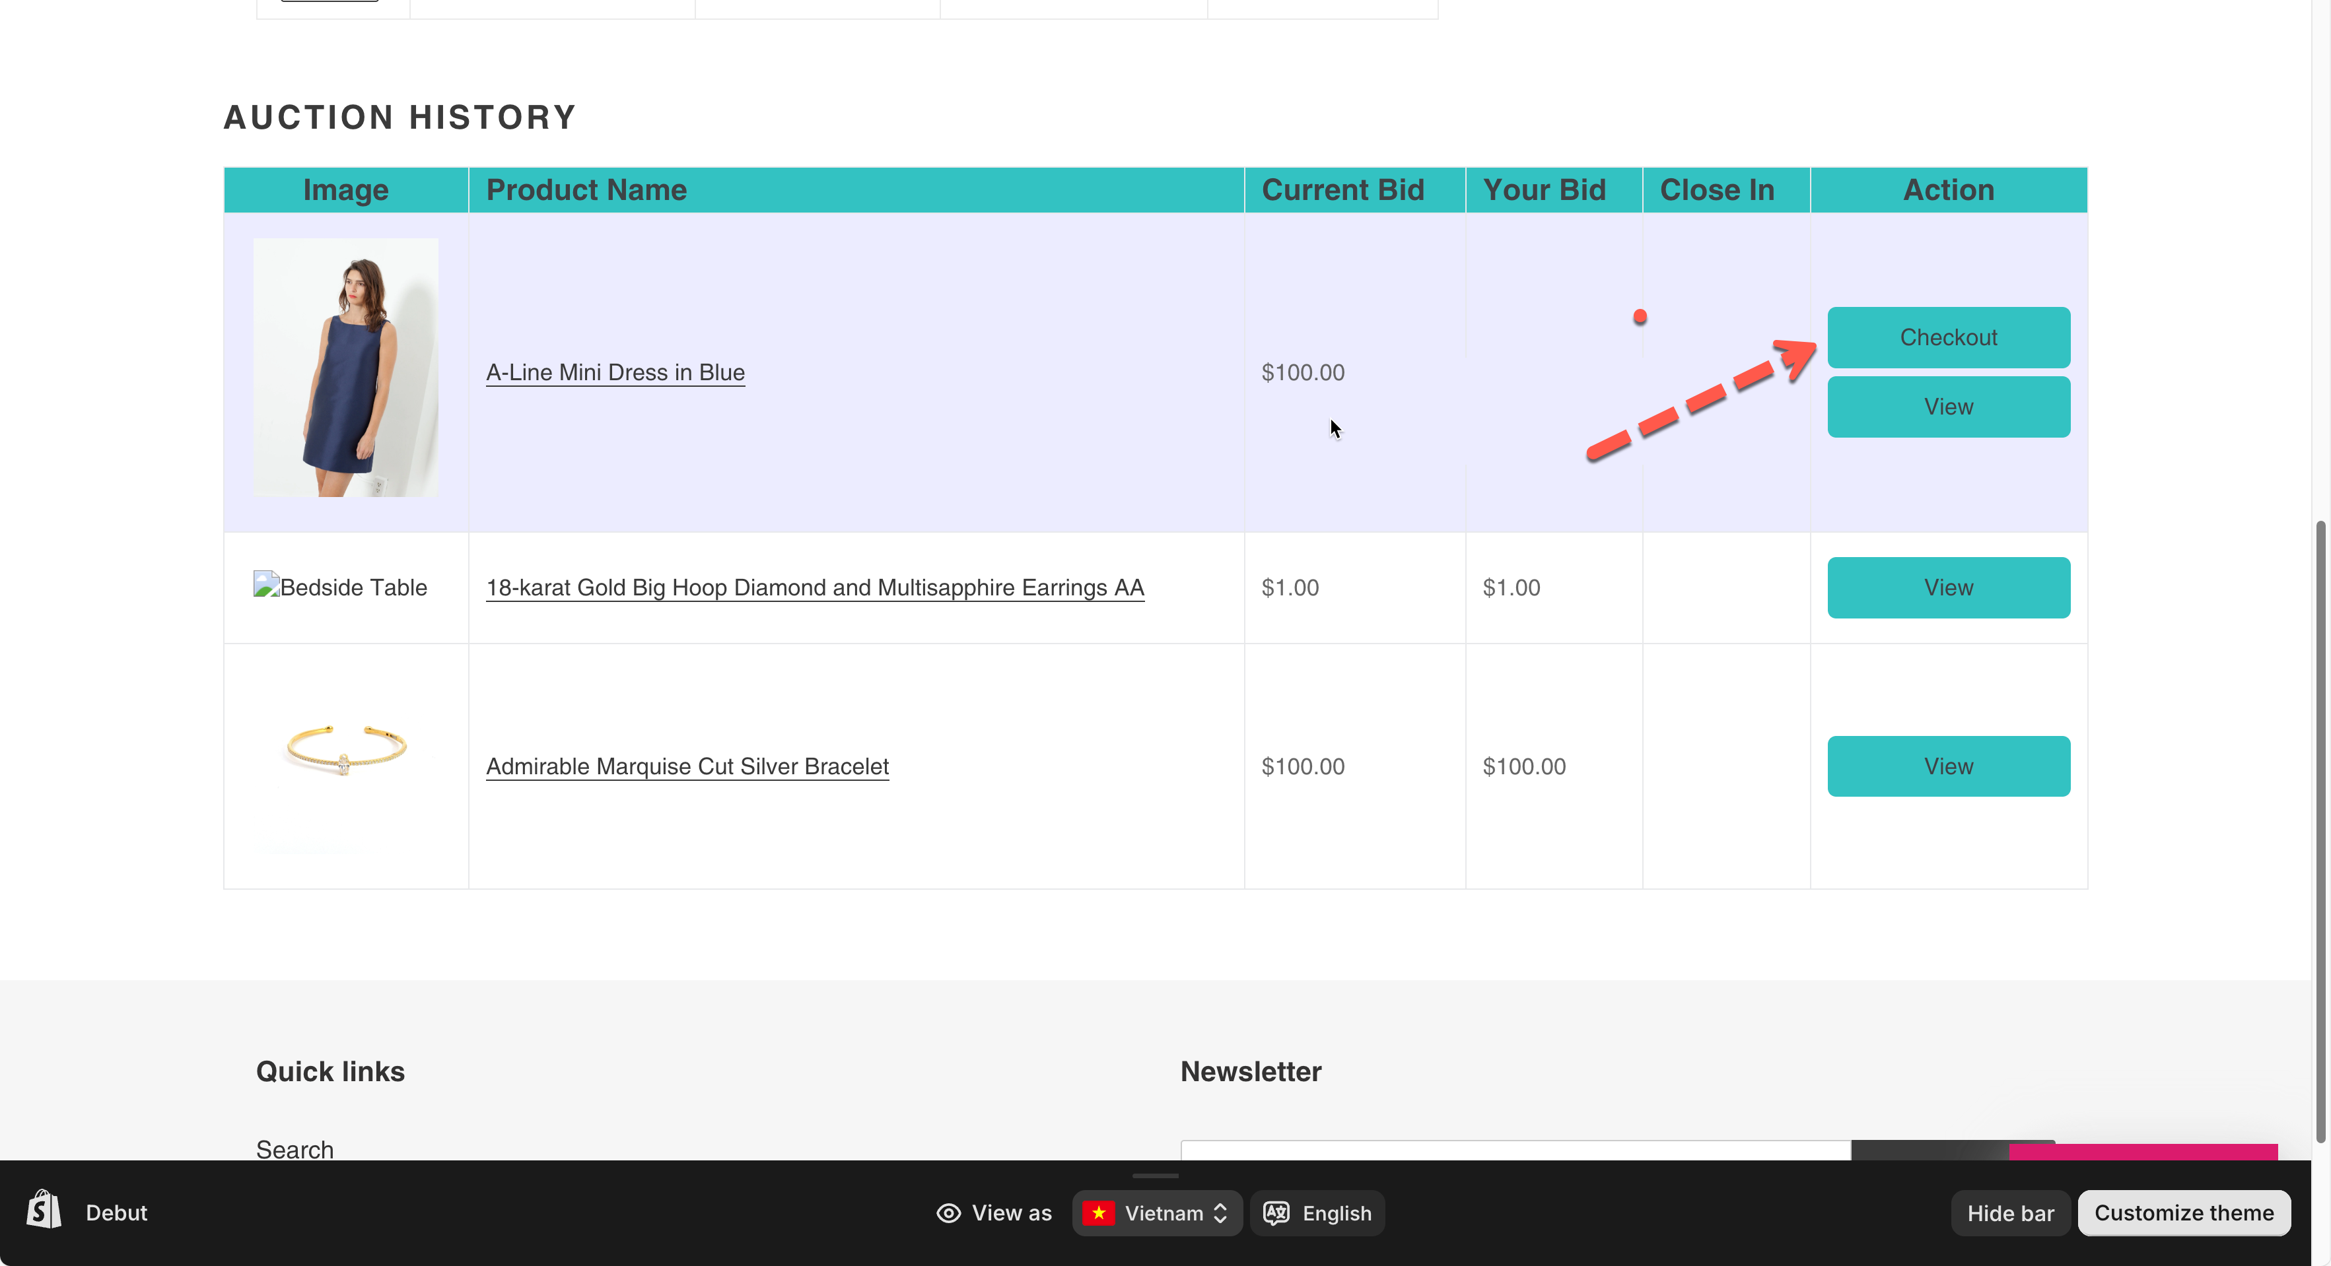Open 18-karat Gold Big Hoop Earrings link
Image resolution: width=2331 pixels, height=1266 pixels.
point(814,587)
